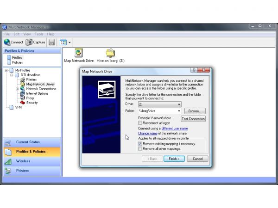
Task: Select Security tree label
Action: coord(32,103)
